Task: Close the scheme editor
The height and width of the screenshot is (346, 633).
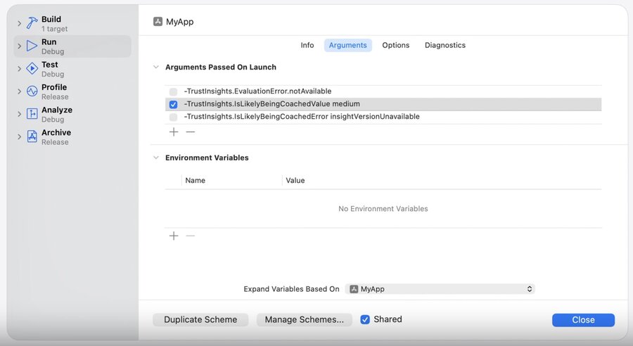Action: (x=583, y=320)
